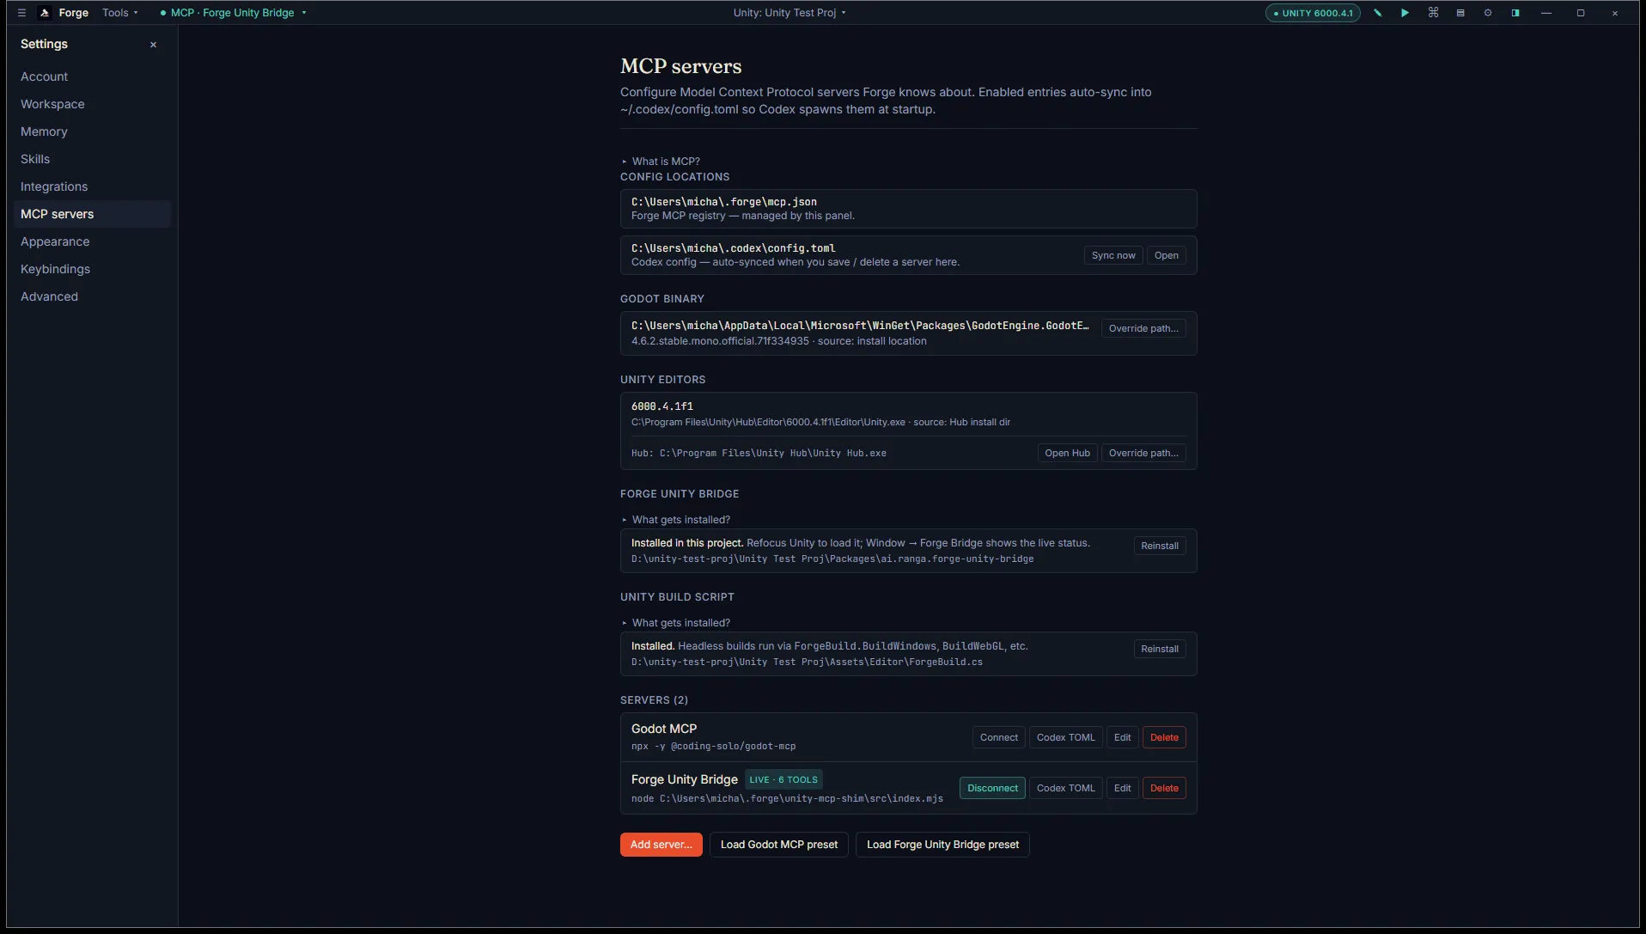Screen dimensions: 1646x934
Task: Click the ForgeBuild.cs script path
Action: point(807,662)
